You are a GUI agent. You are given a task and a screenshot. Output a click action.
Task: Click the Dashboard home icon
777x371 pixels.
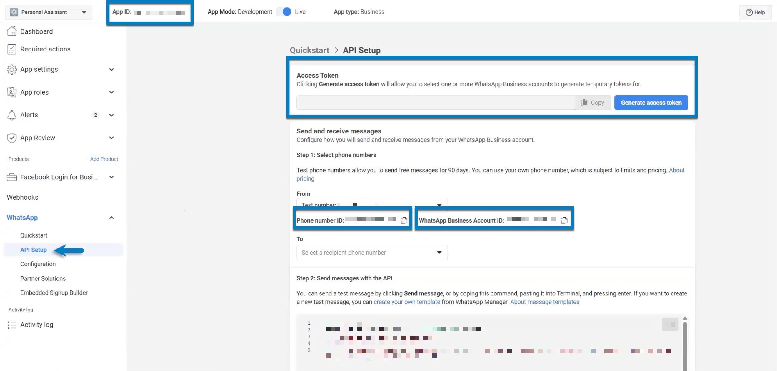tap(11, 31)
